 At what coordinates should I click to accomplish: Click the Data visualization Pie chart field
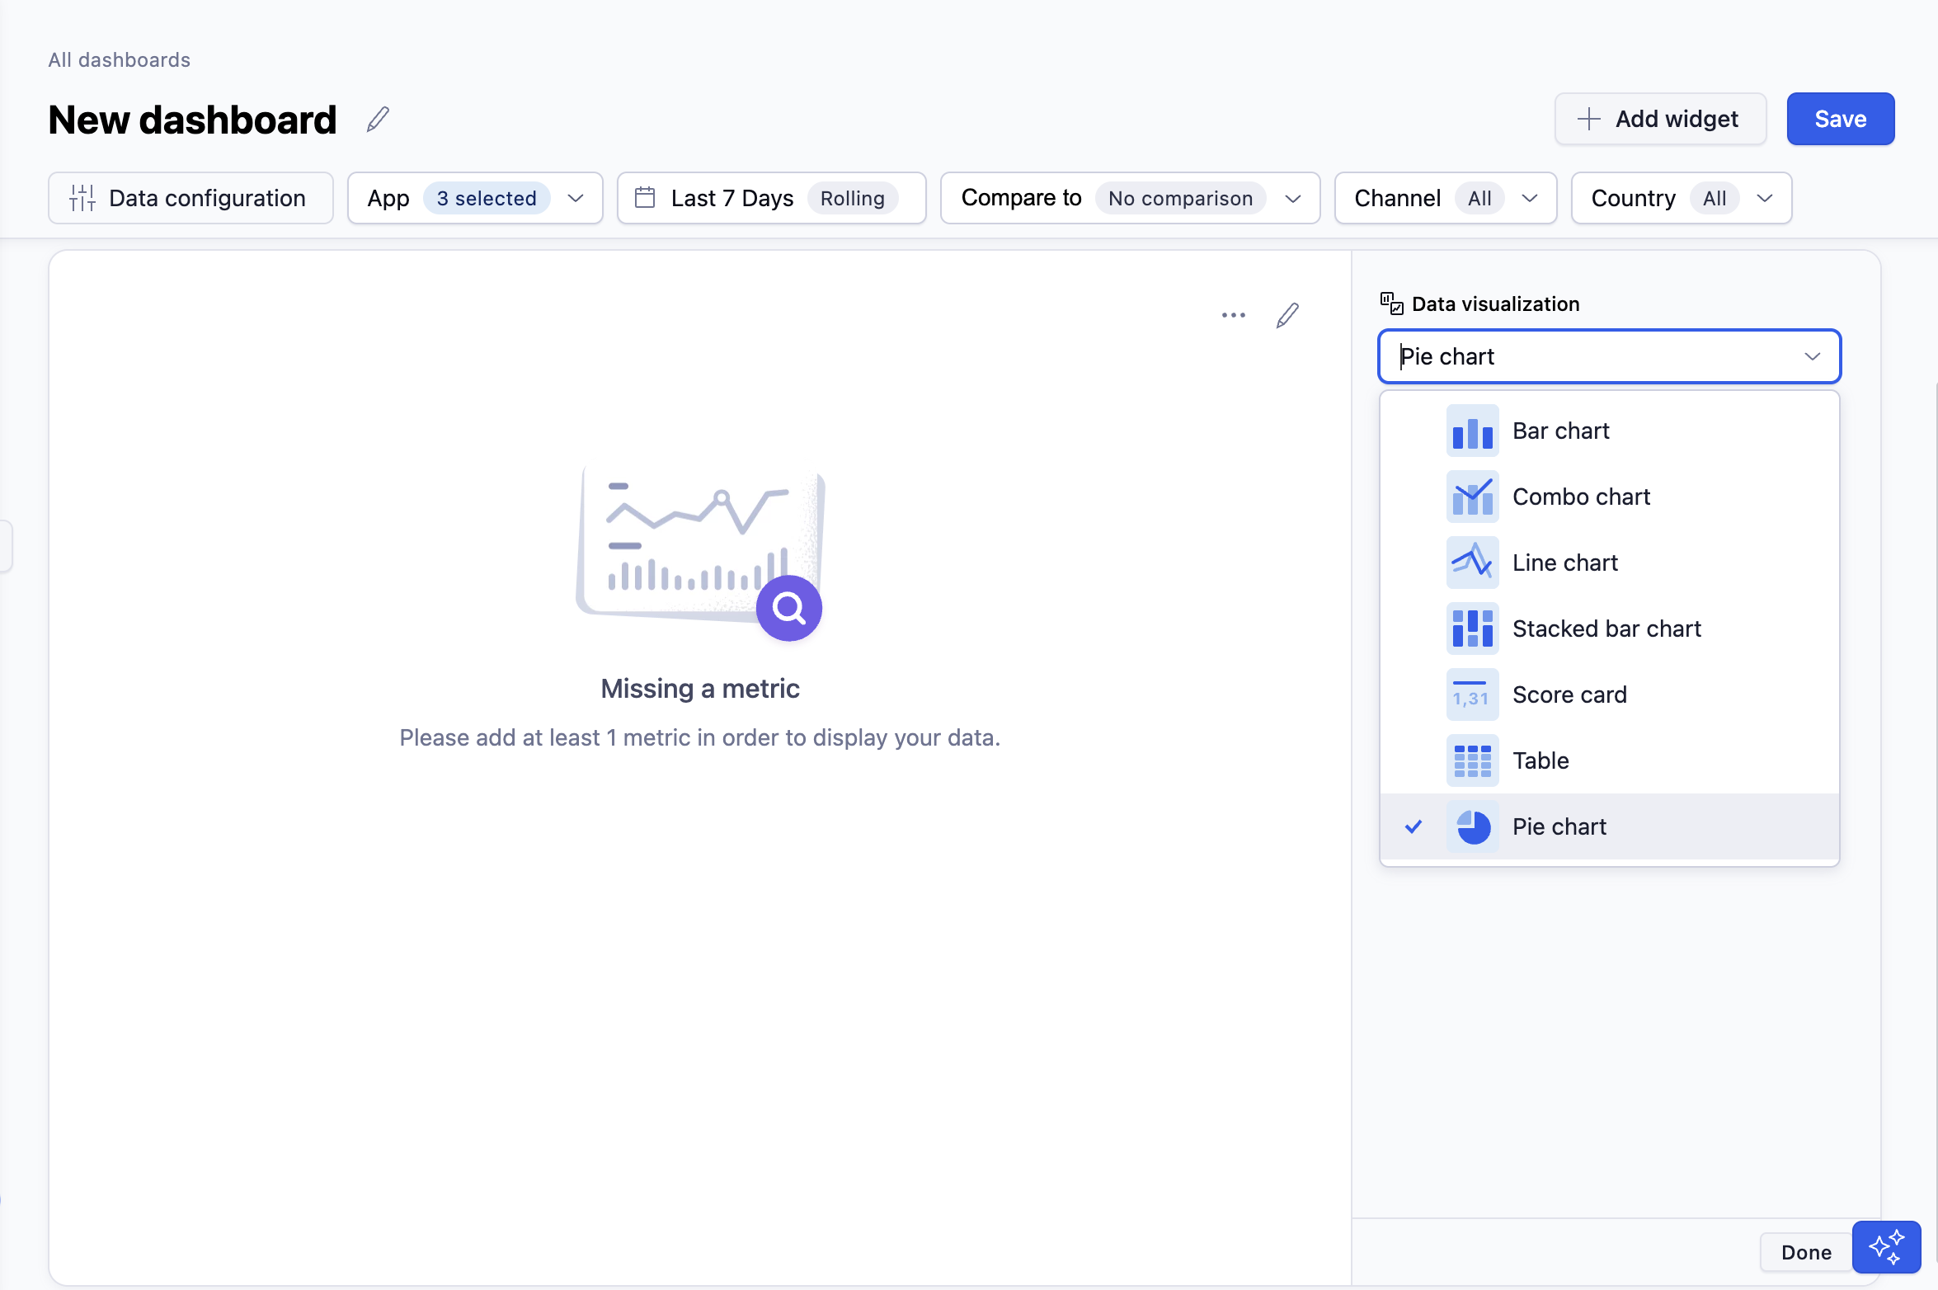tap(1608, 356)
